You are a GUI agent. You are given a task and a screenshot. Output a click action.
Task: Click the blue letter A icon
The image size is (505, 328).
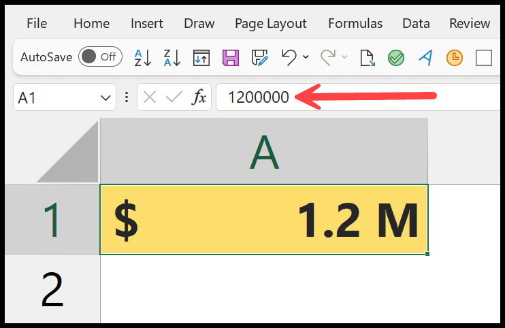[425, 58]
